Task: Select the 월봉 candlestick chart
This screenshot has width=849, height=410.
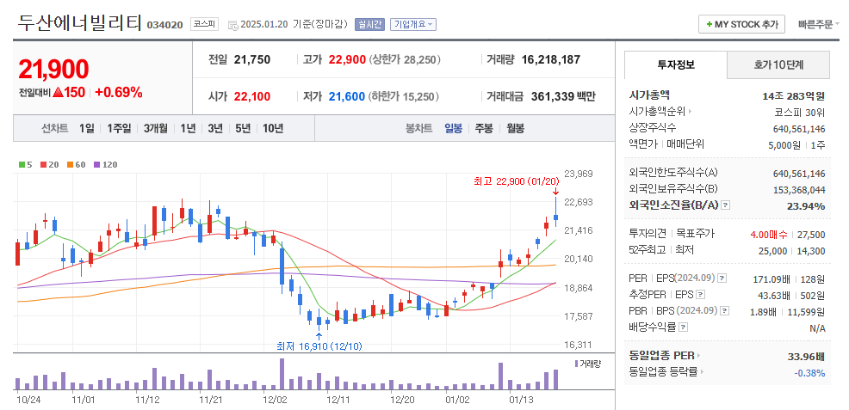Action: point(516,129)
